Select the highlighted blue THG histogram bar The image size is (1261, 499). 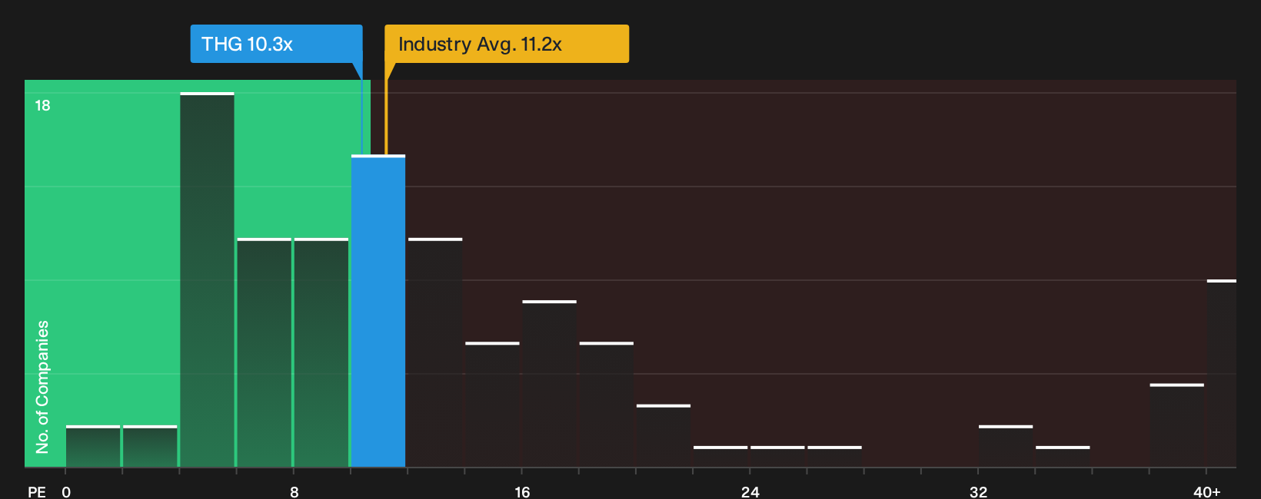pyautogui.click(x=378, y=311)
